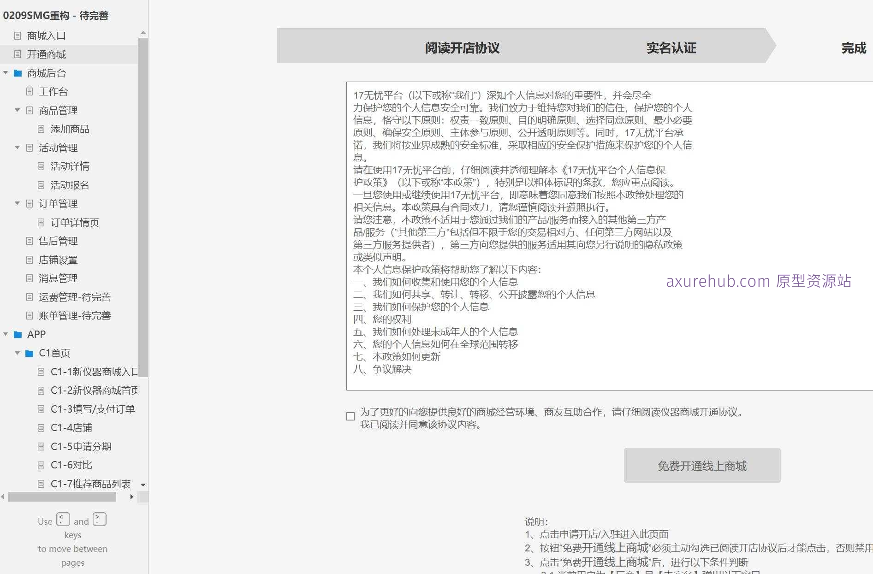Collapse the C1首页 folder

(x=18, y=353)
